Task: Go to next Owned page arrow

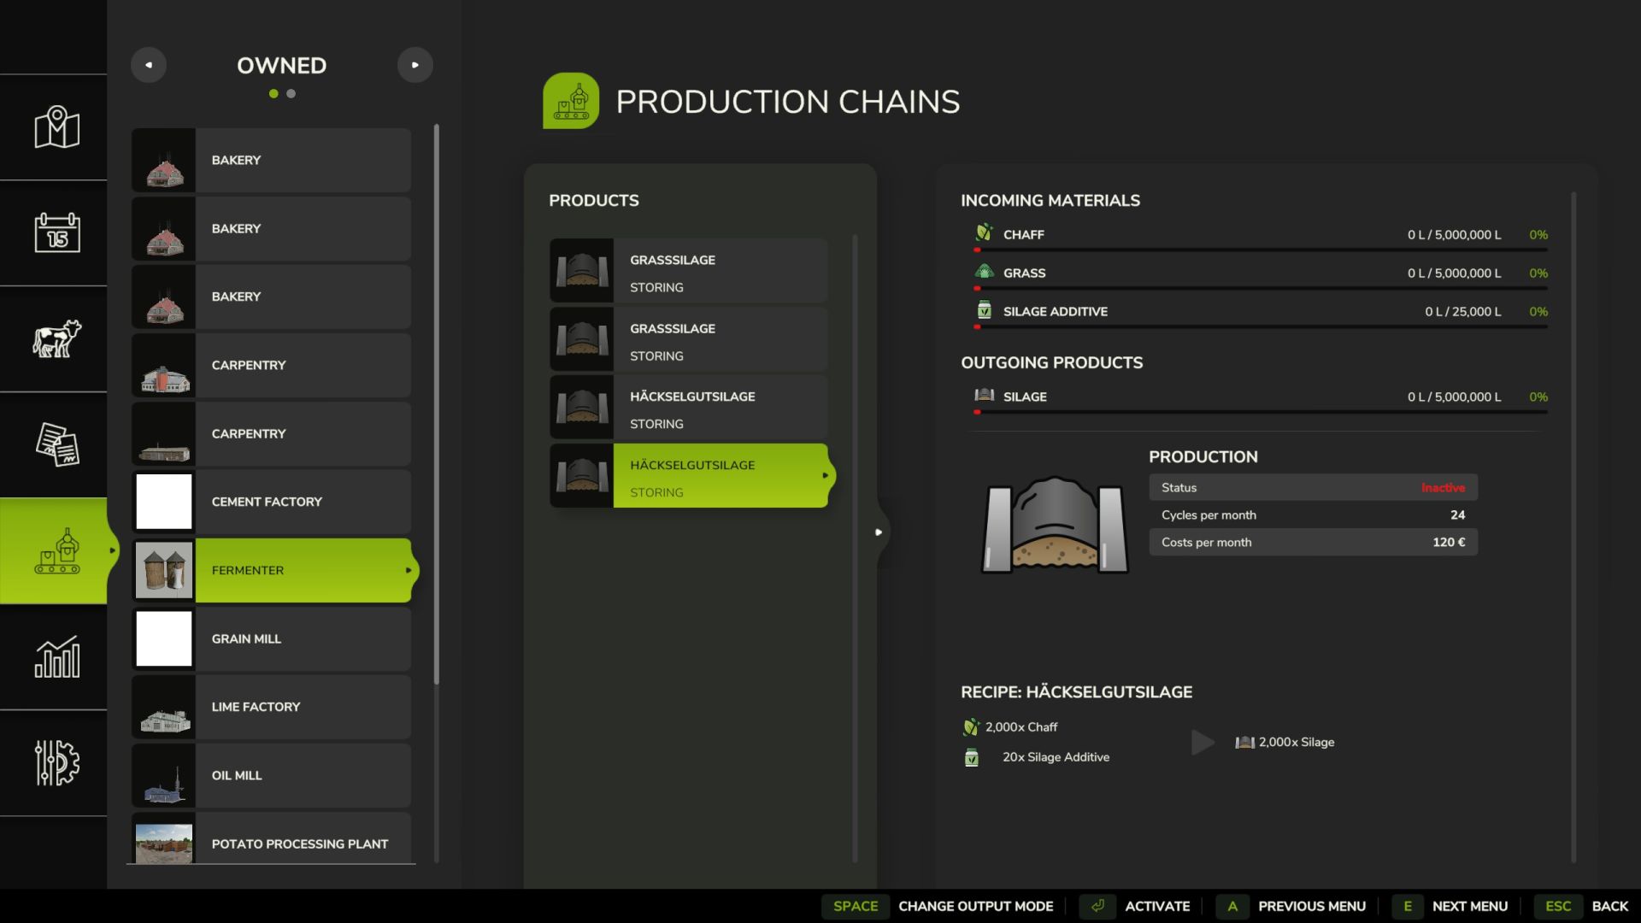Action: click(x=415, y=65)
